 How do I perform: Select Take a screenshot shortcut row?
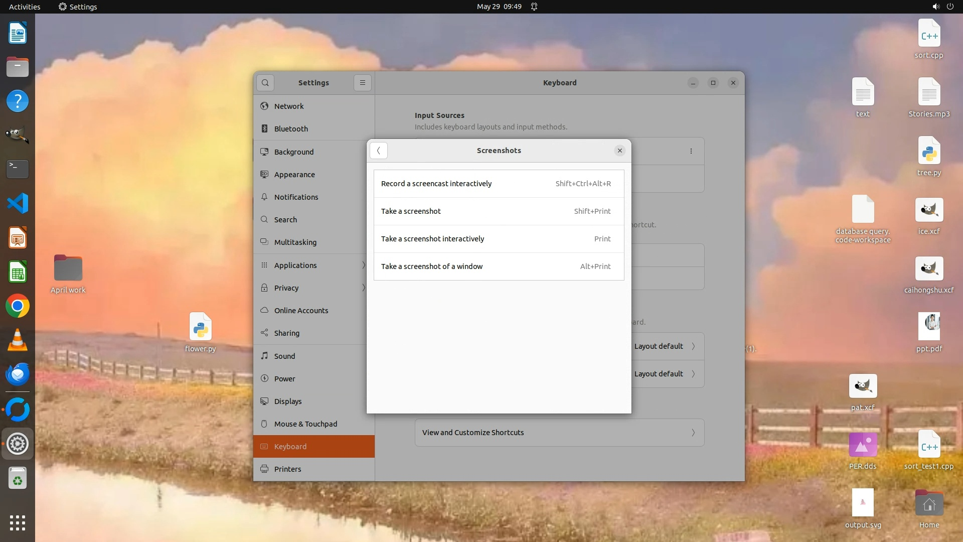[x=499, y=211]
